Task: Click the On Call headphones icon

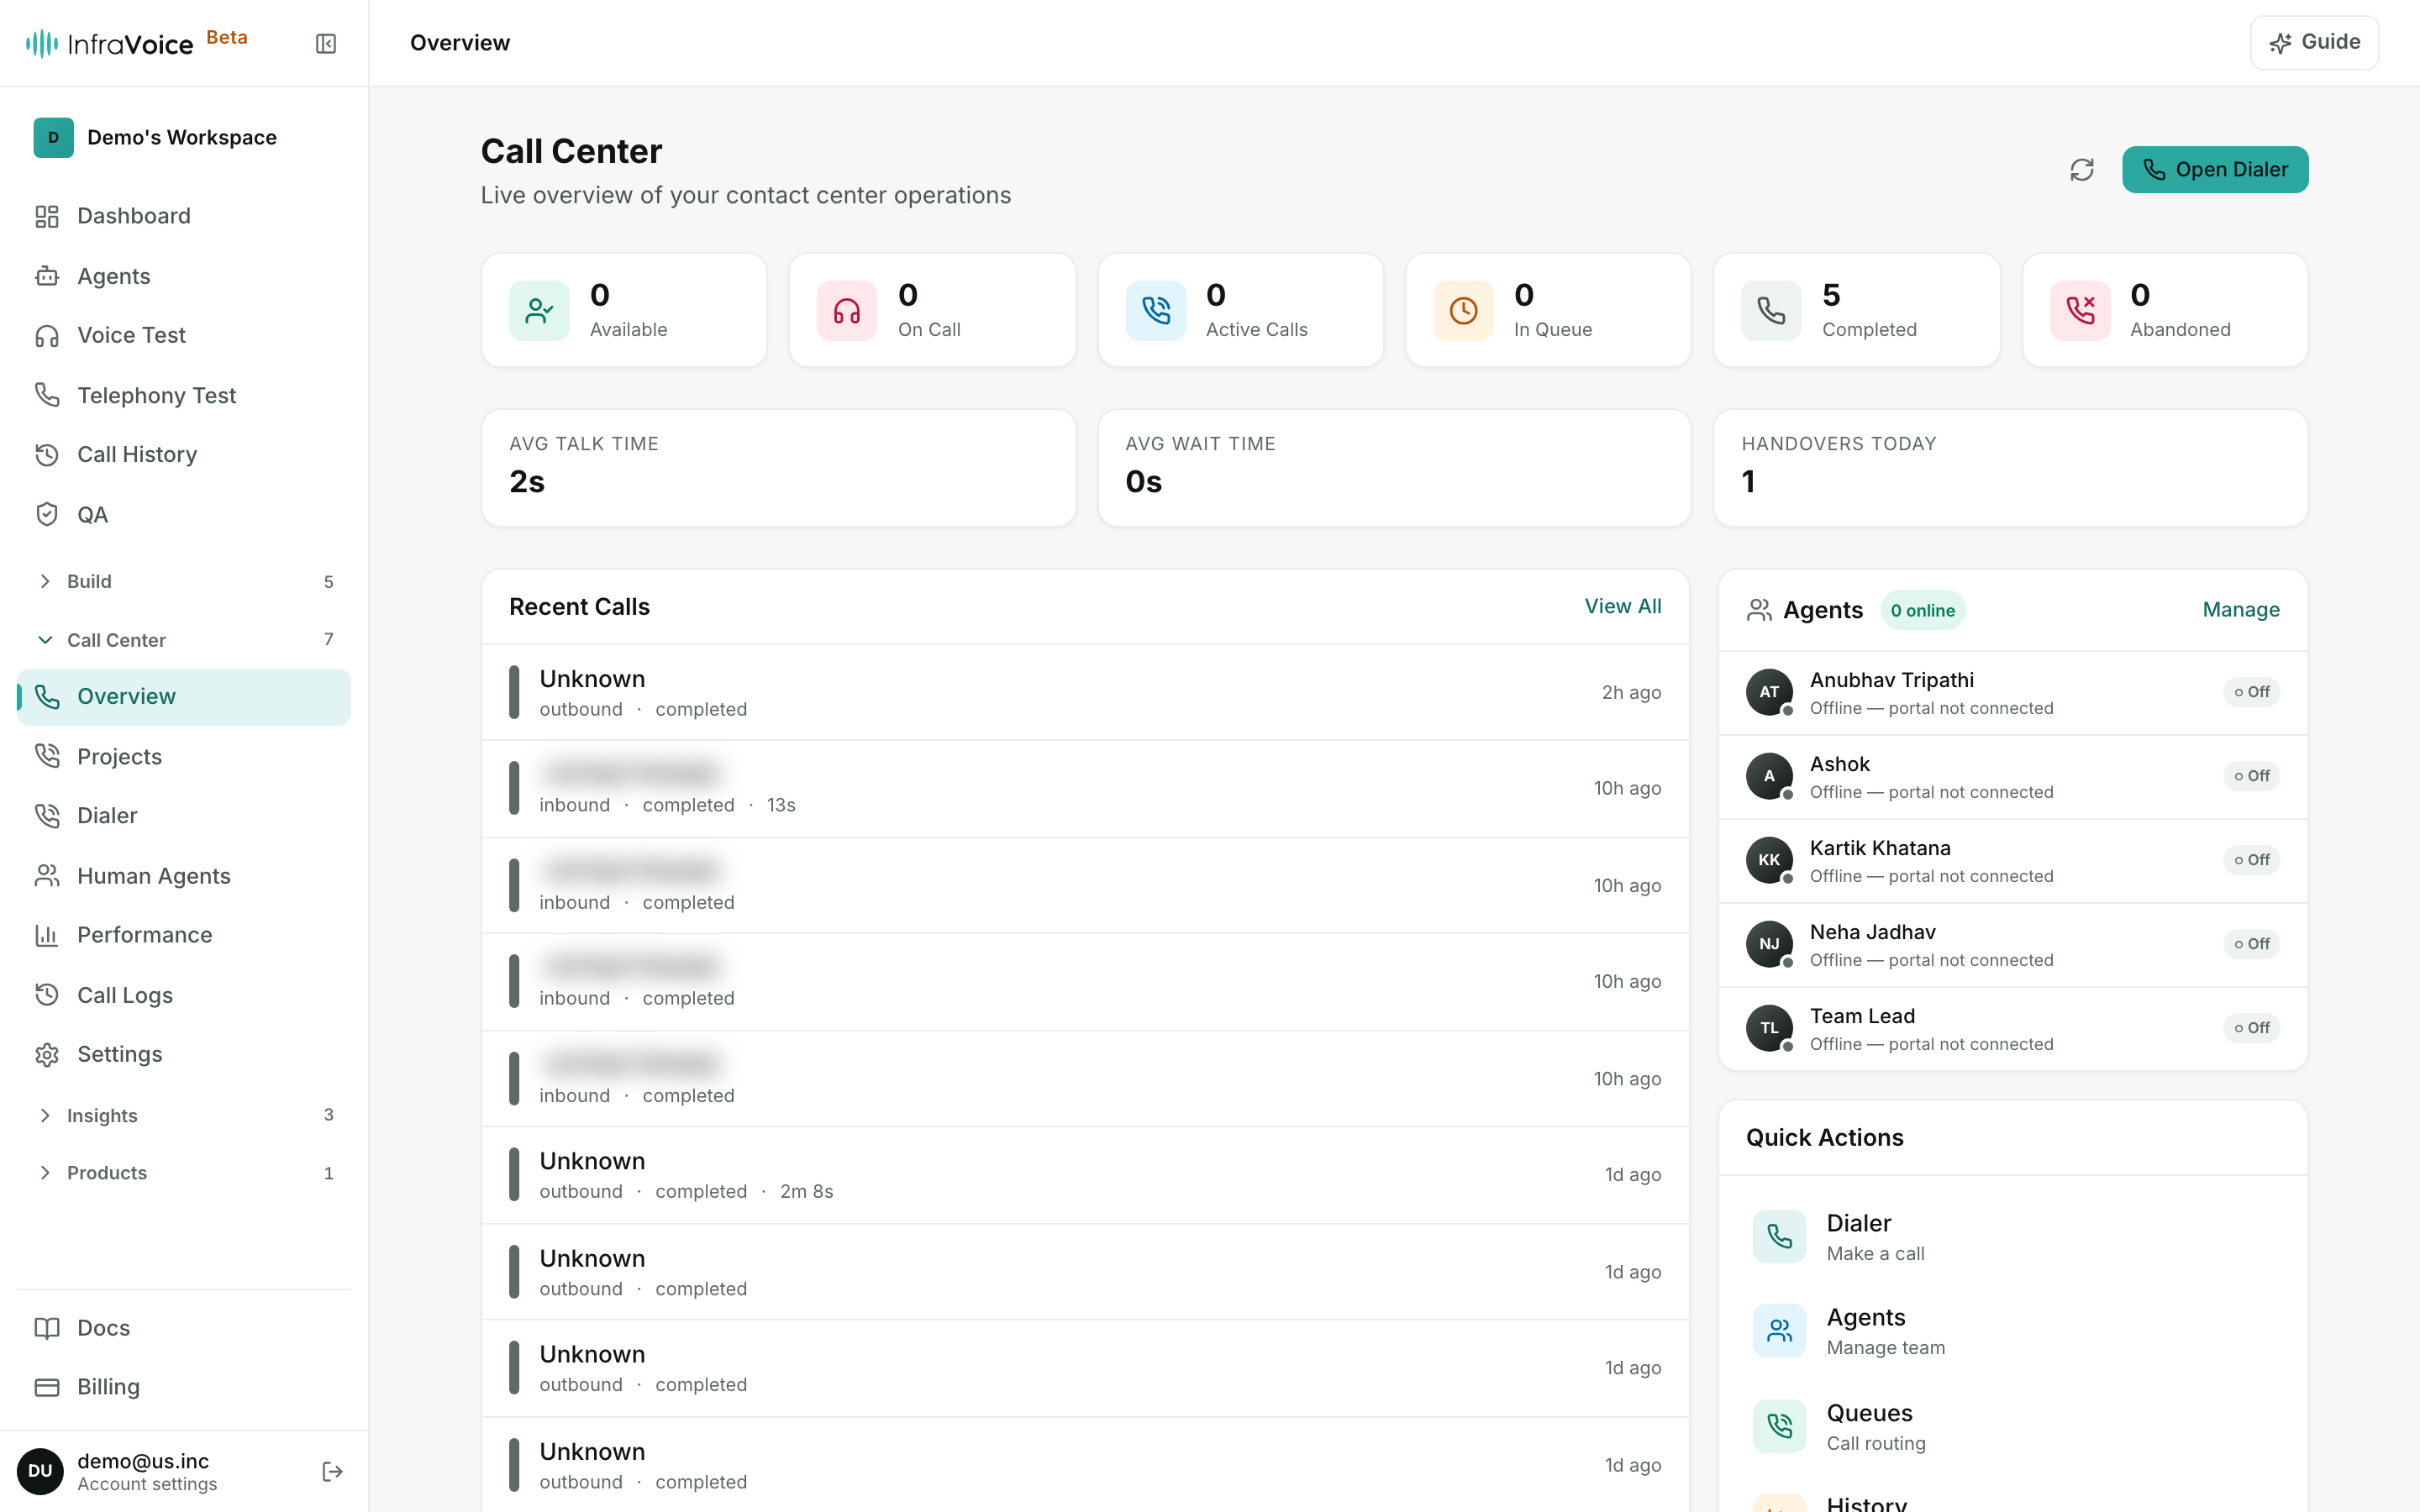Action: (847, 311)
